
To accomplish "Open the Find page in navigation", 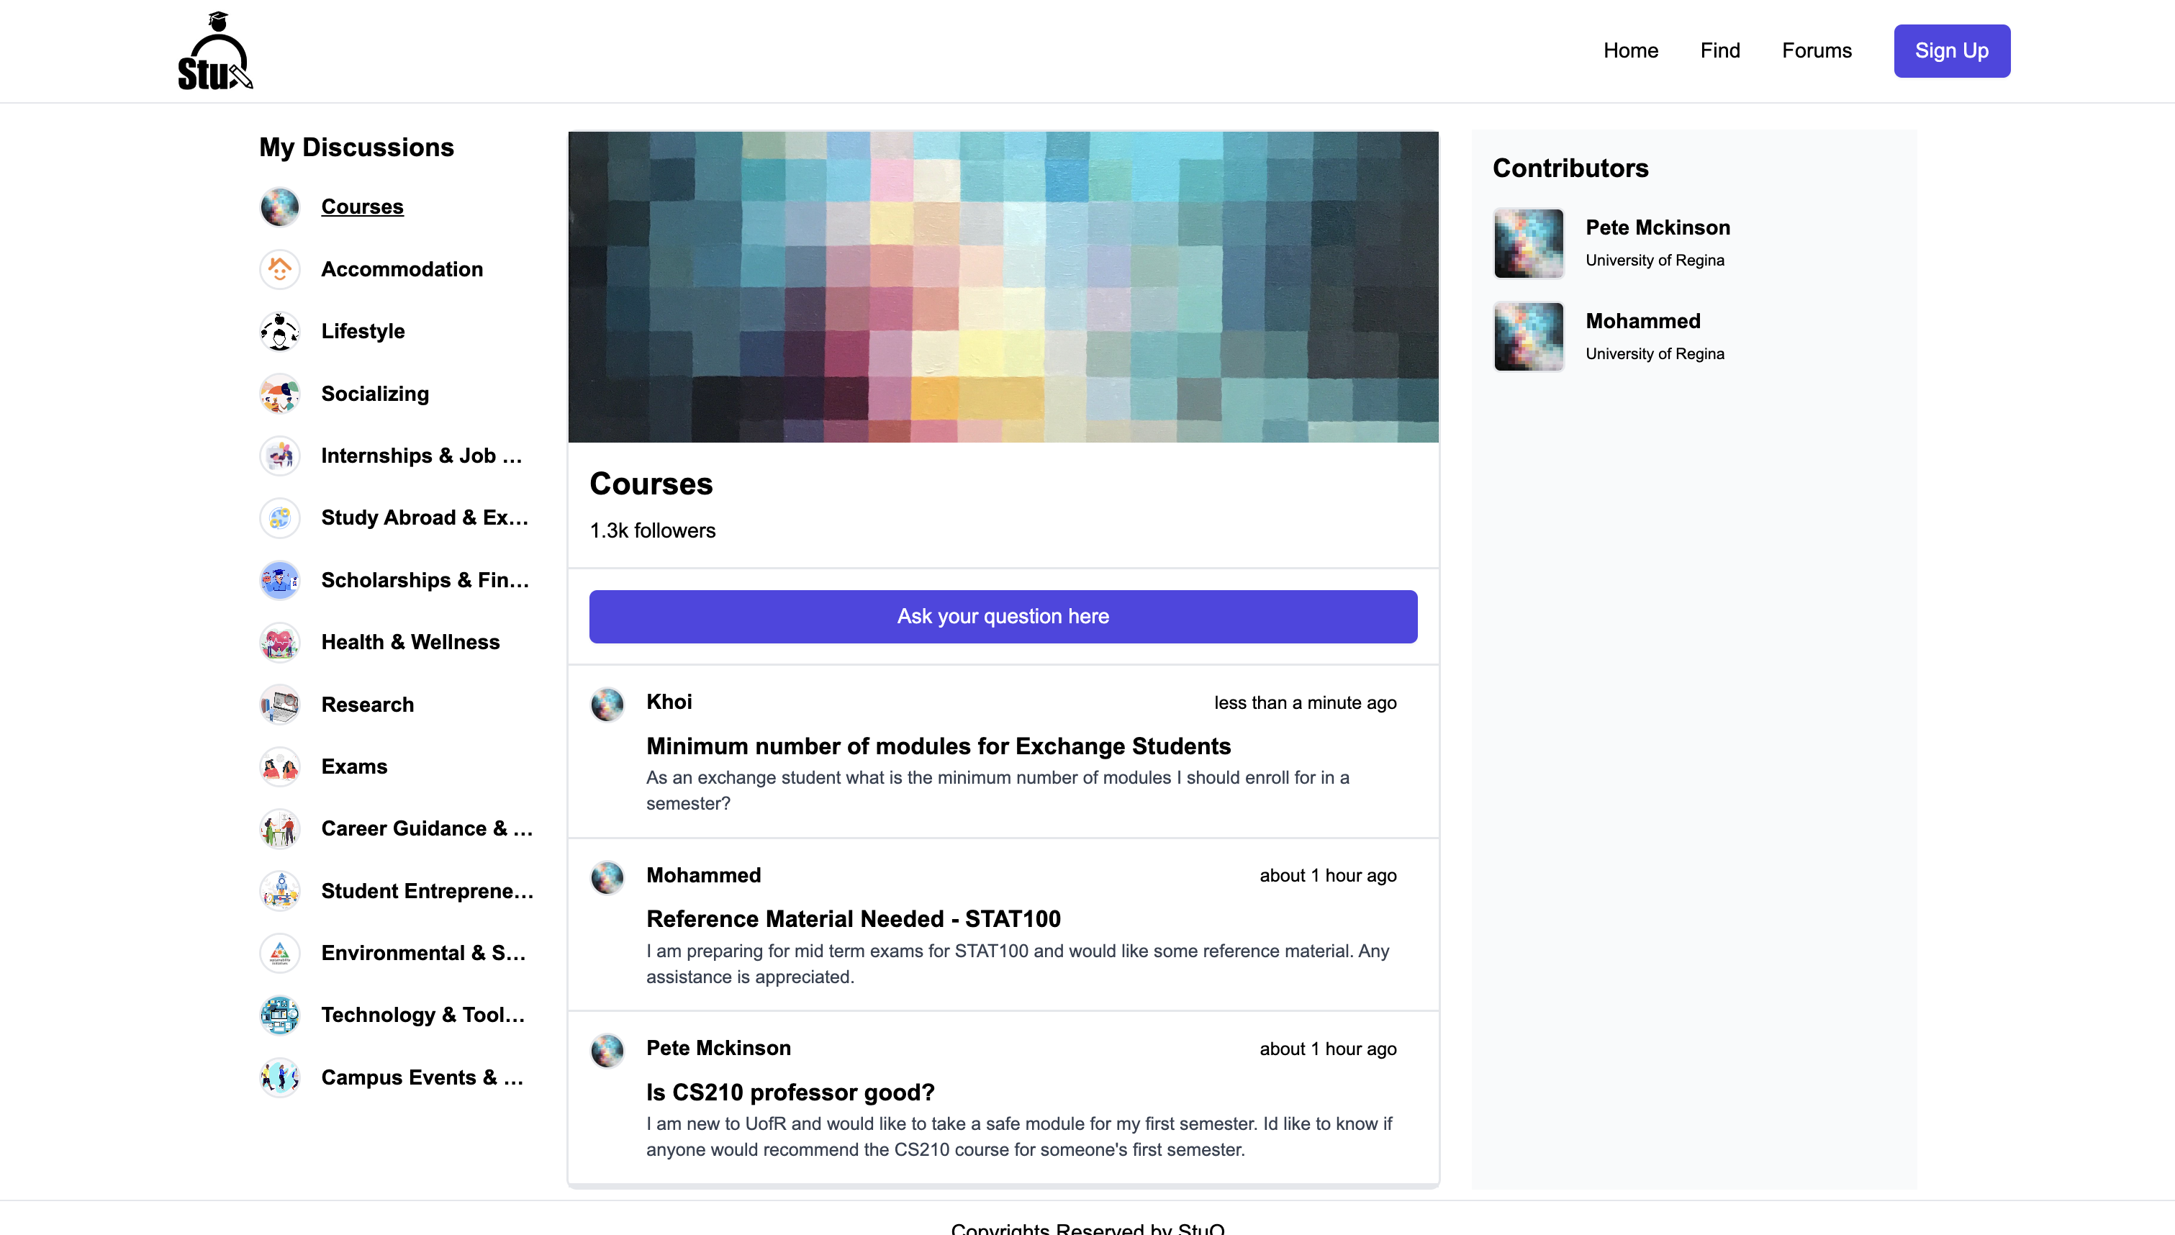I will point(1719,51).
